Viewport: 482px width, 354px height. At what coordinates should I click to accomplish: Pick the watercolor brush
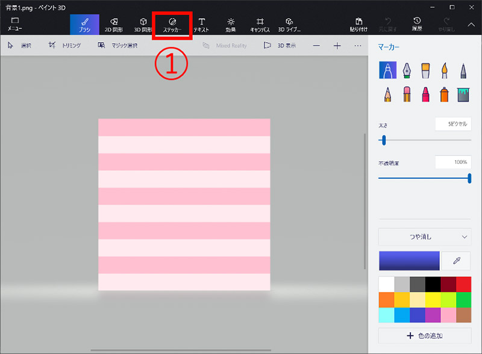point(444,70)
